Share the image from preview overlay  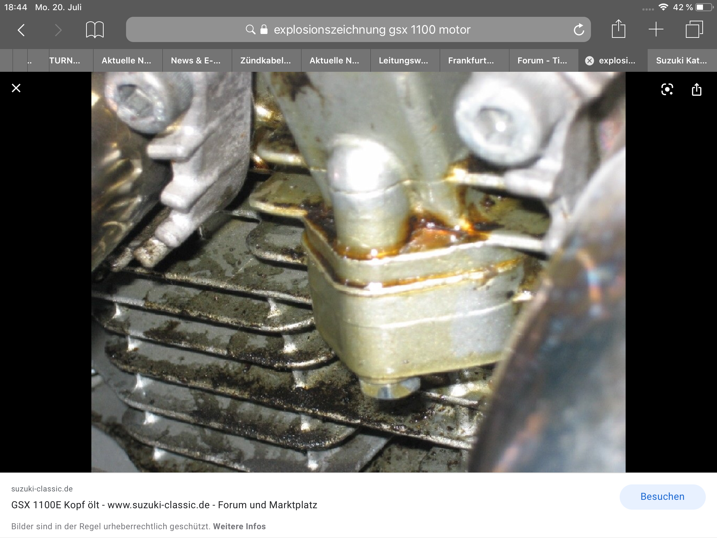[x=696, y=89]
